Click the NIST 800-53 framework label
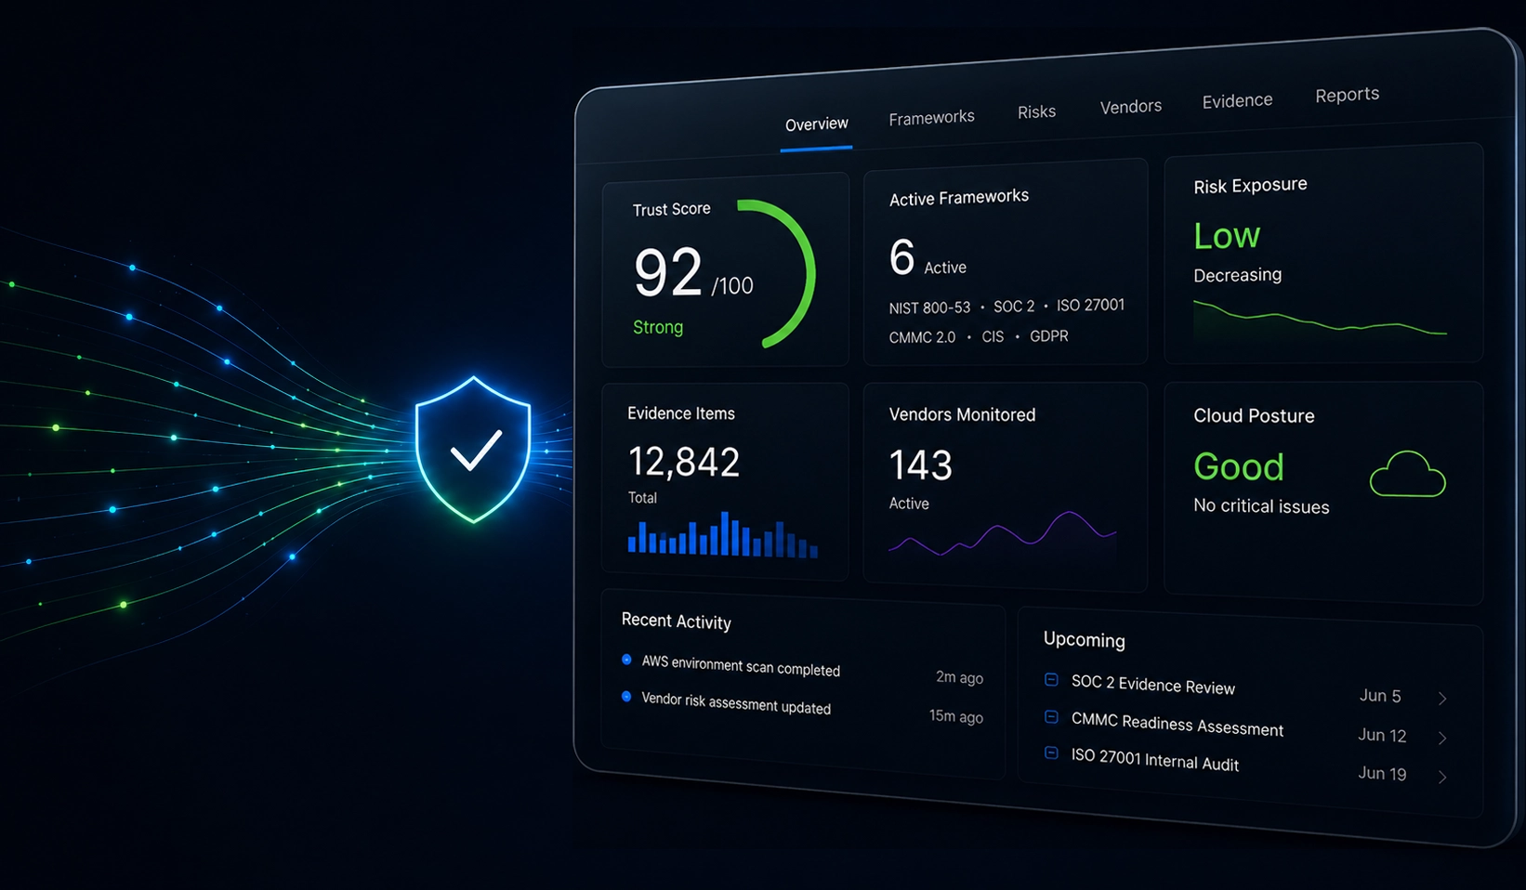 coord(929,308)
